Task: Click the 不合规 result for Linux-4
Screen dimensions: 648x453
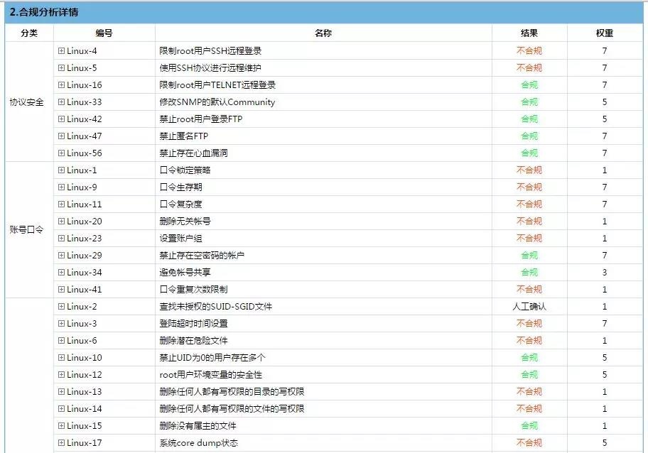Action: click(x=529, y=51)
